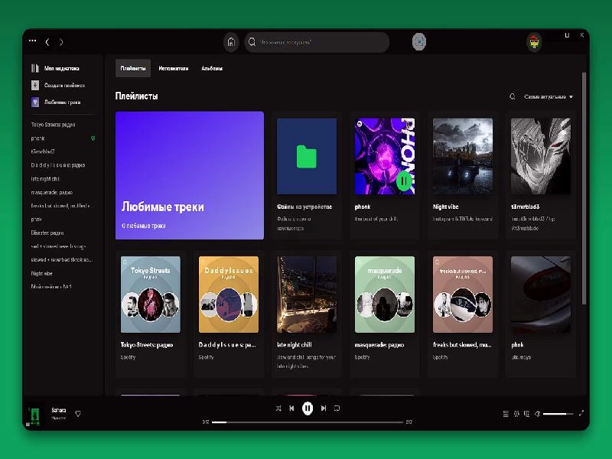This screenshot has width=612, height=459.
Task: Select phonk in sidebar list
Action: [x=37, y=138]
